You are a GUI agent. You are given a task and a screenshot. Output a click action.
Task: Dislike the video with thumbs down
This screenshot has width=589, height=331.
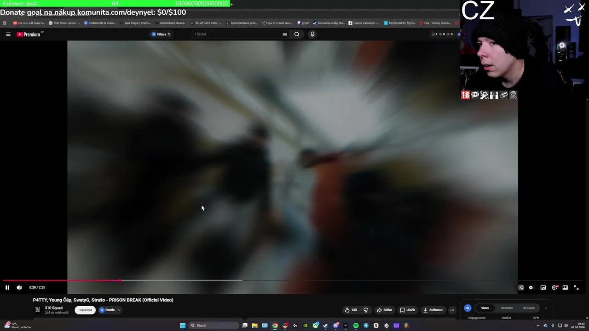point(366,310)
